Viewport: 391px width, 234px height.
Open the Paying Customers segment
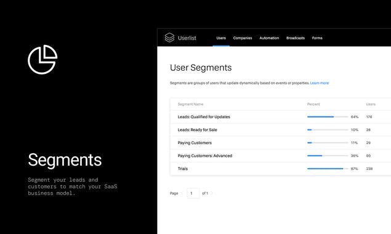(195, 143)
